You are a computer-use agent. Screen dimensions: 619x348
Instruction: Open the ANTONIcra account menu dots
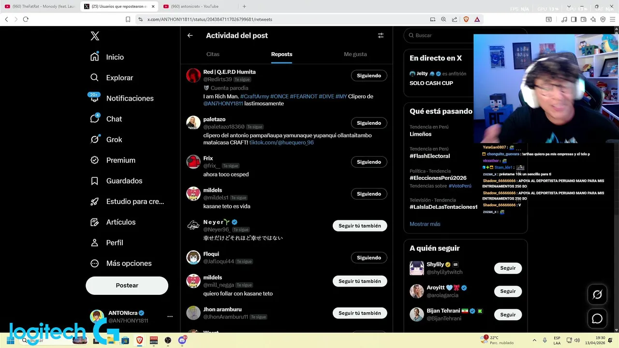coord(170,317)
